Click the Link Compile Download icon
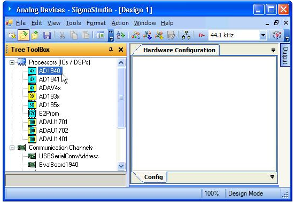The height and width of the screenshot is (202, 294). click(x=148, y=35)
